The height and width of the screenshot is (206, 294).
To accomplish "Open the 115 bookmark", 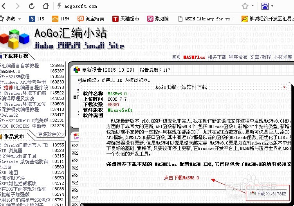I will (36, 19).
